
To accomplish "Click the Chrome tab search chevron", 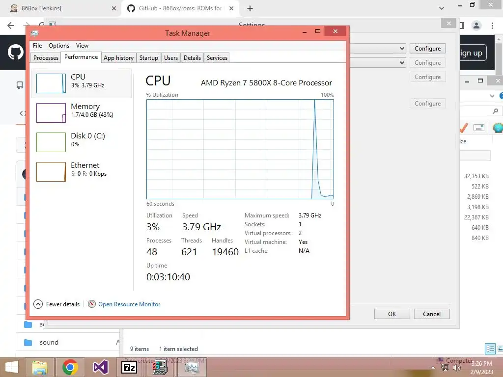I will click(442, 8).
